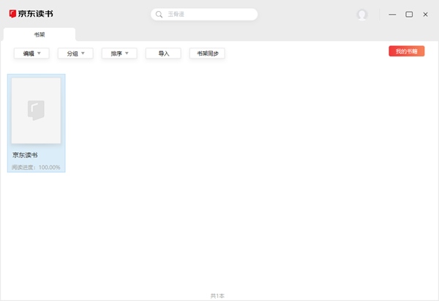This screenshot has width=439, height=301.
Task: Click the placeholder book icon on cover
Action: pyautogui.click(x=36, y=110)
